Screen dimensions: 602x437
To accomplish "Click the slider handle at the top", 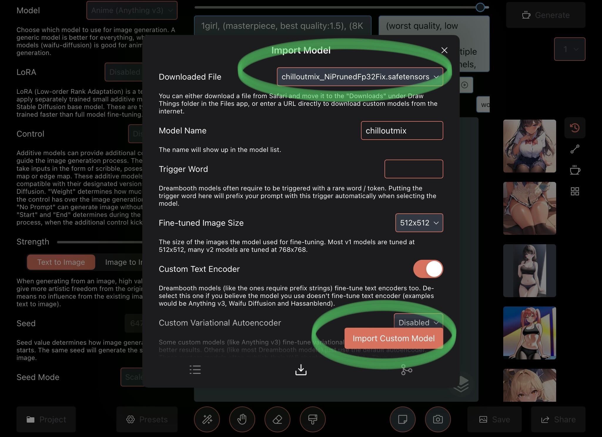I will pos(480,7).
